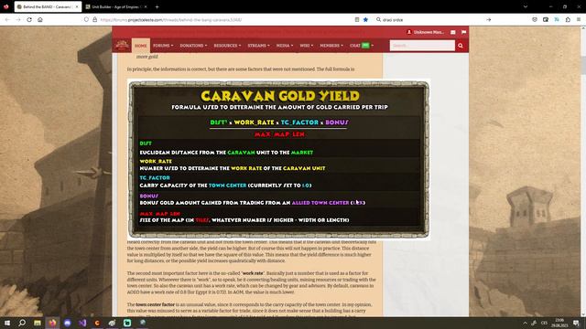This screenshot has width=586, height=329.
Task: View site security padlock info
Action: pos(94,19)
